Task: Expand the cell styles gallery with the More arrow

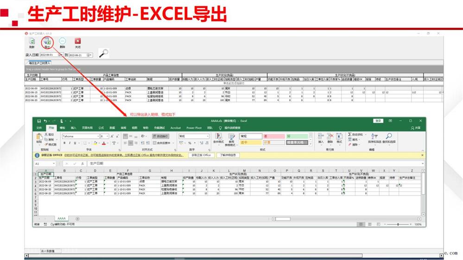Action: click(311, 143)
